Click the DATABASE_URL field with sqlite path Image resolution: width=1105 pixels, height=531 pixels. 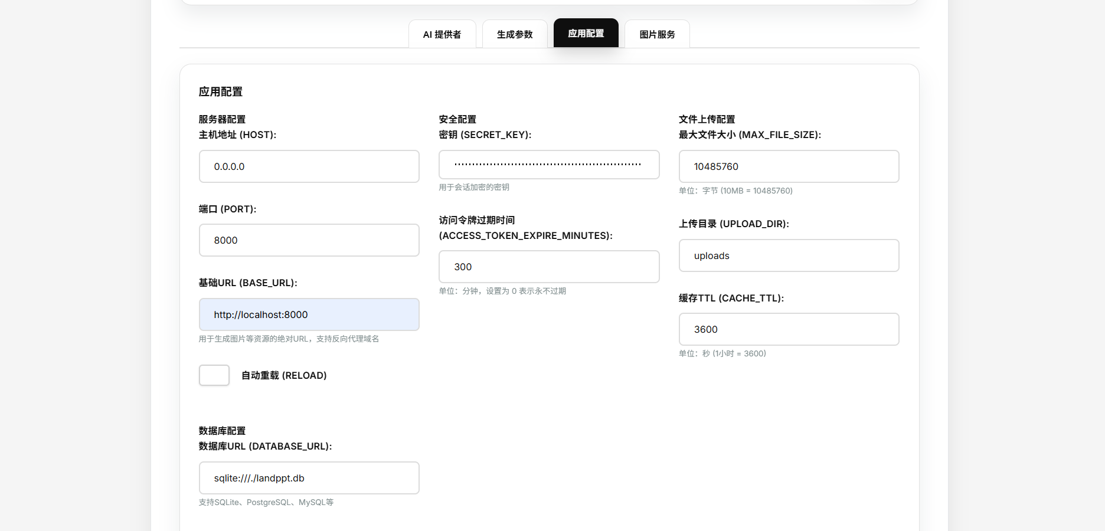pos(309,478)
